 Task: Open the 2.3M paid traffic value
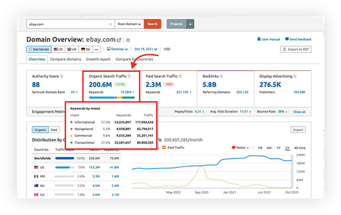tap(153, 85)
